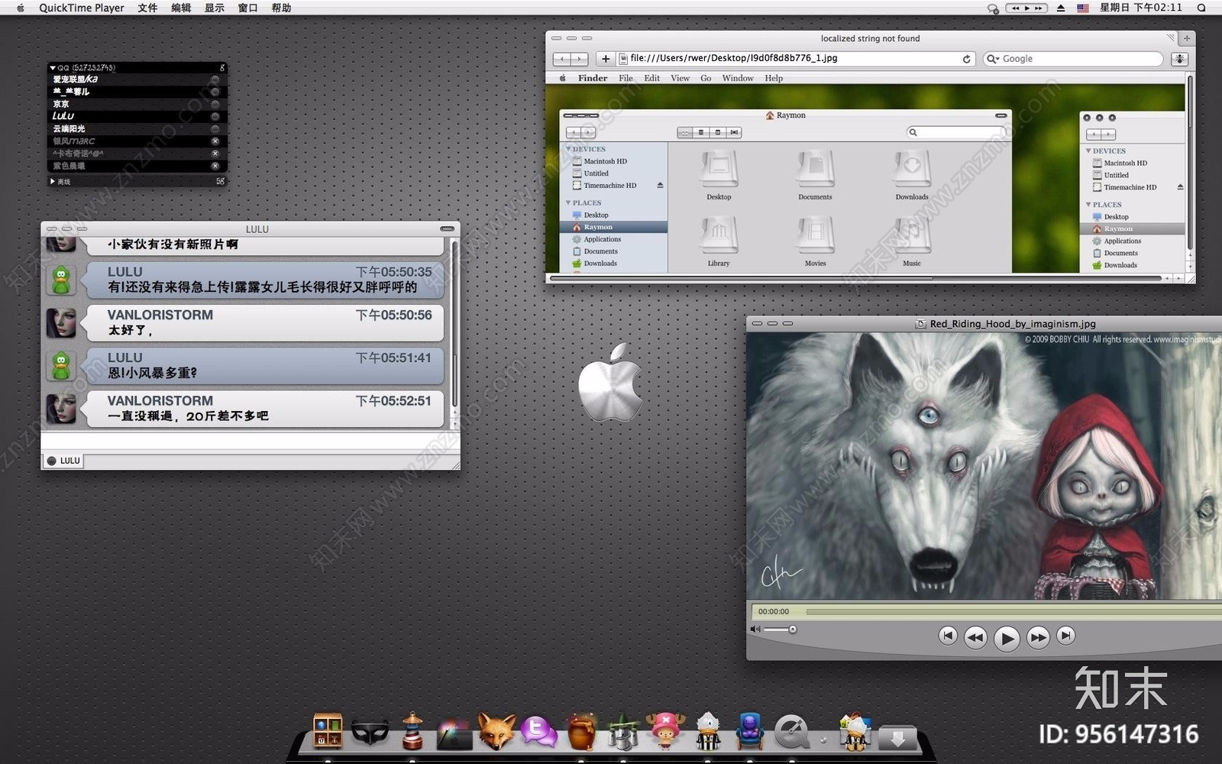Collapse DEVICES in the right-hand Finder window
This screenshot has height=764, width=1222.
1088,151
